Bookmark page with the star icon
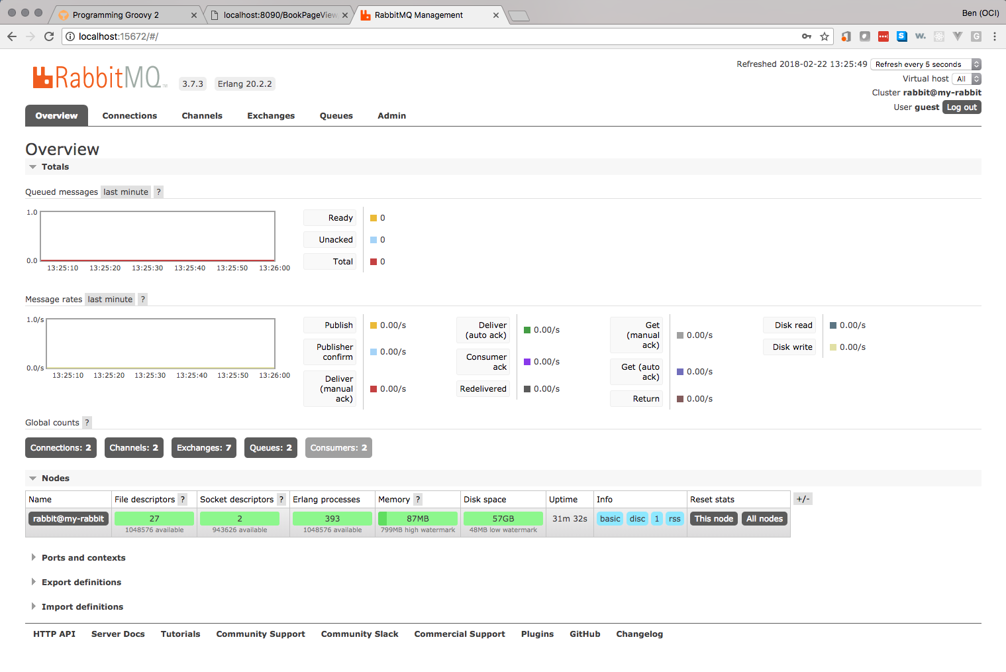1006x672 pixels. click(825, 36)
